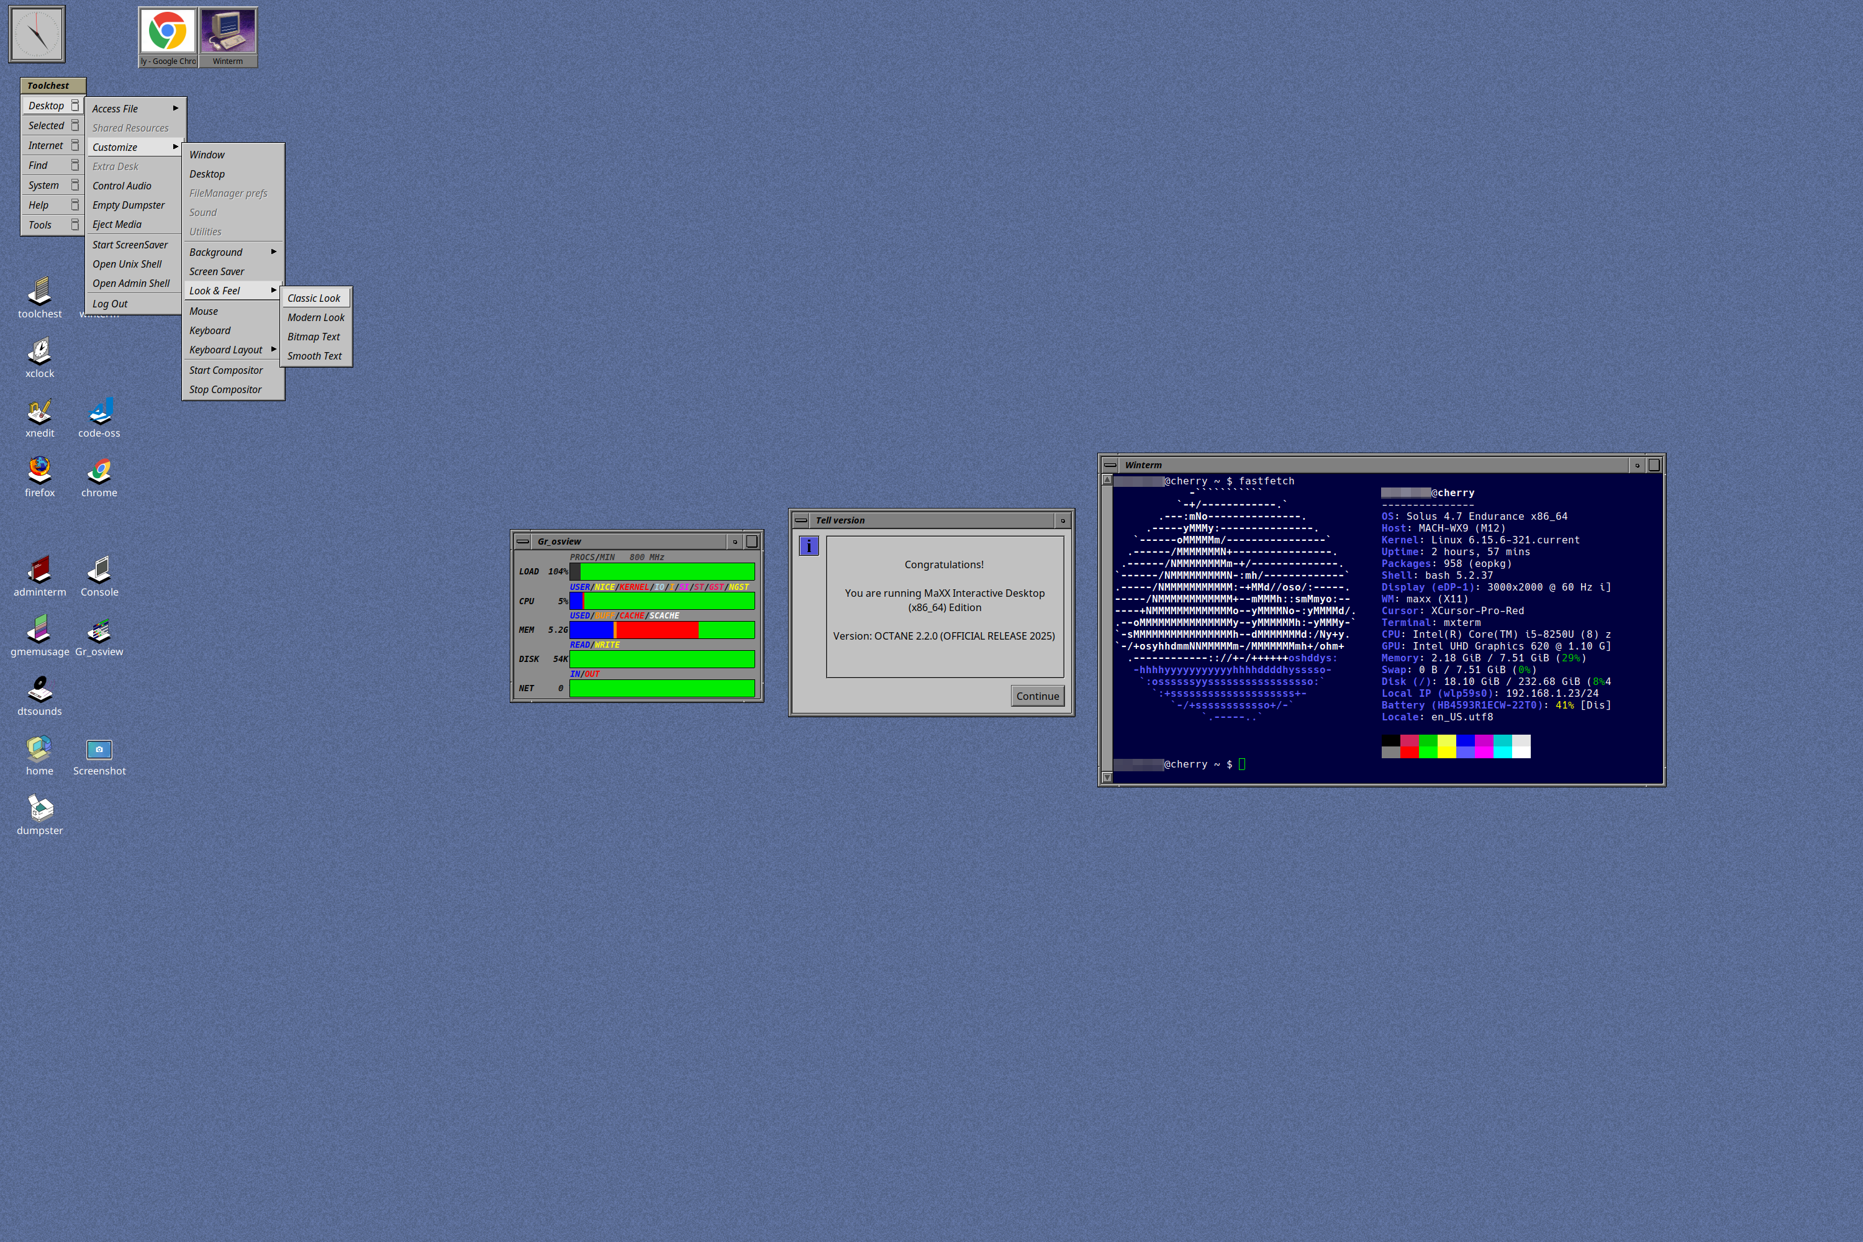
Task: Select Stop Compositor menu entry
Action: pos(233,390)
